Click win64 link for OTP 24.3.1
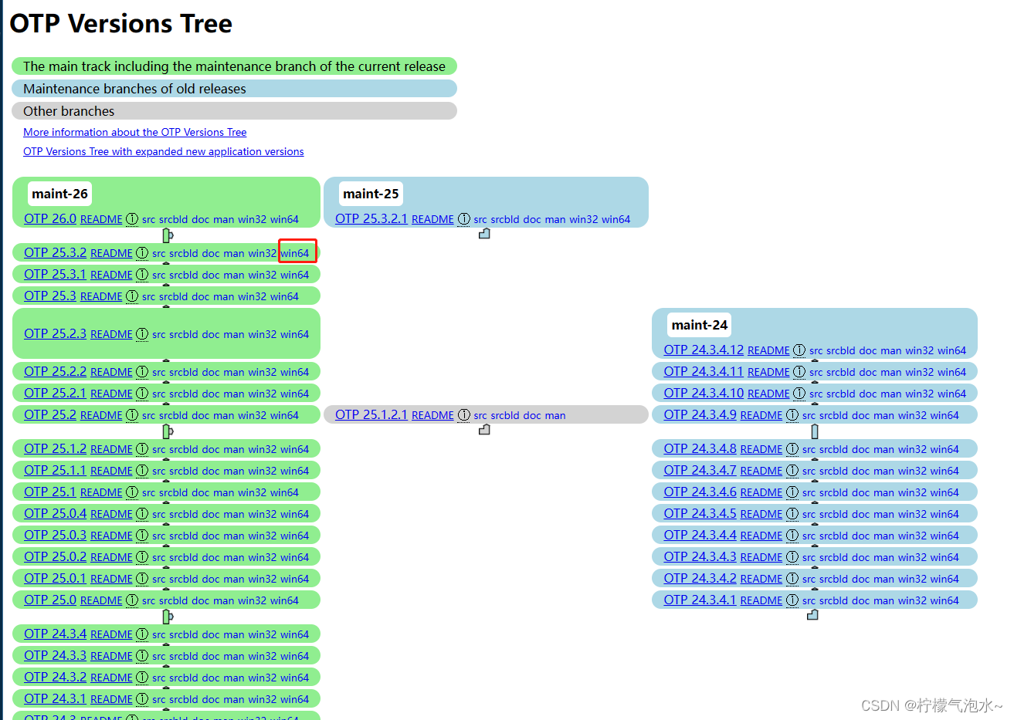The height and width of the screenshot is (720, 1014). [x=294, y=699]
